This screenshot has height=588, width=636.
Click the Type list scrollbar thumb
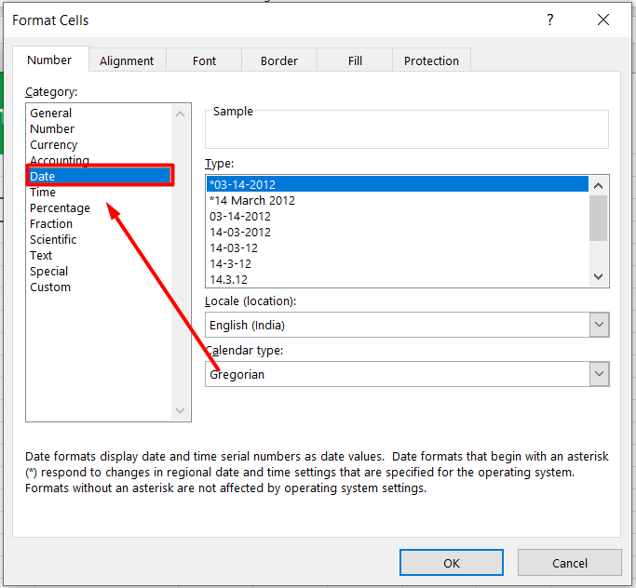[x=598, y=218]
